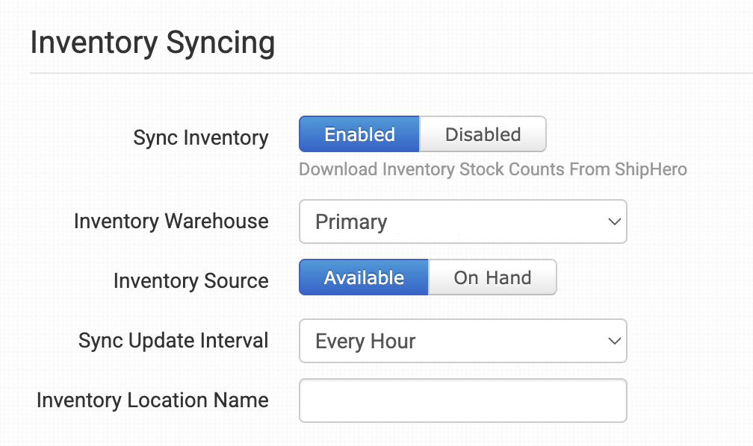Switch Sync Inventory to Disabled
Viewport: 753px width, 446px height.
tap(483, 134)
